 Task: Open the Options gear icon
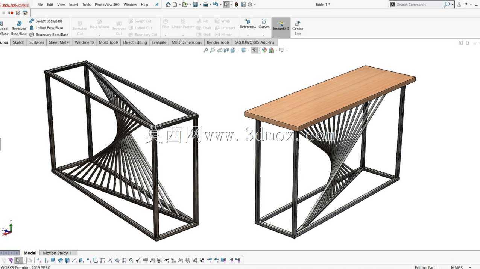point(250,5)
